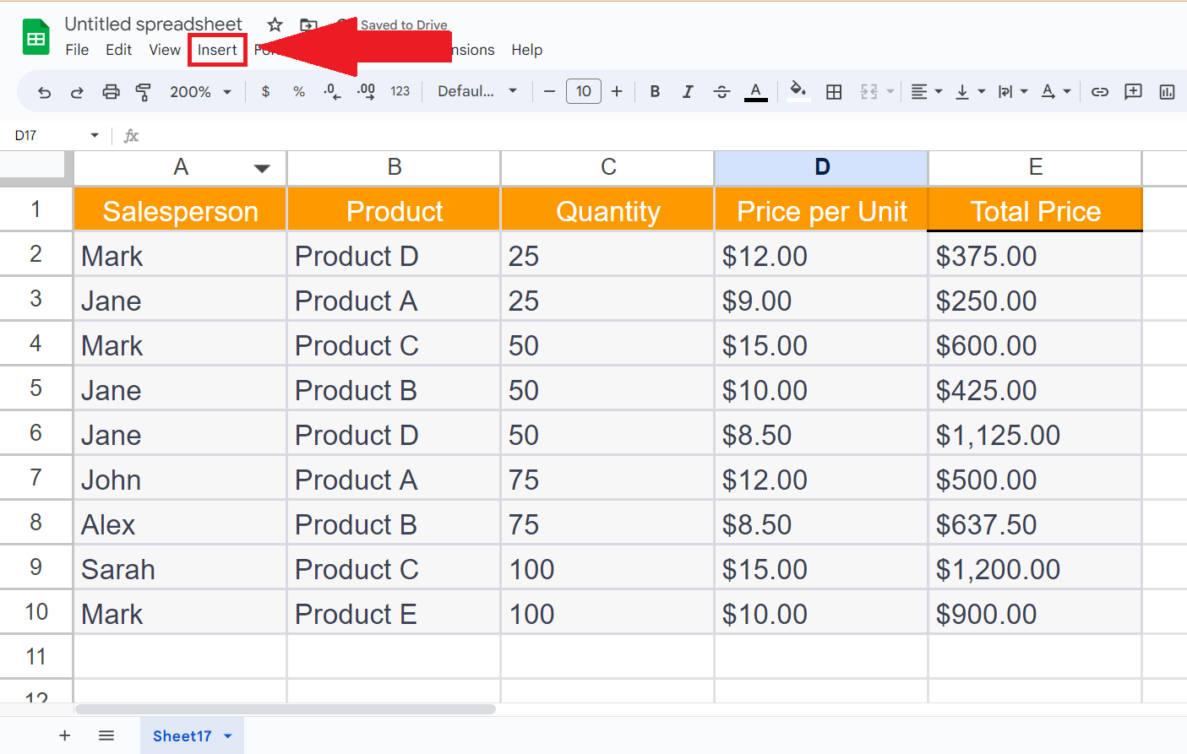1187x754 pixels.
Task: Select the Paint format tool
Action: click(144, 92)
